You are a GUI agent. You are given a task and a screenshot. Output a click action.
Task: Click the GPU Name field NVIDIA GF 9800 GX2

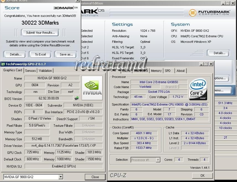pyautogui.click(x=52, y=78)
